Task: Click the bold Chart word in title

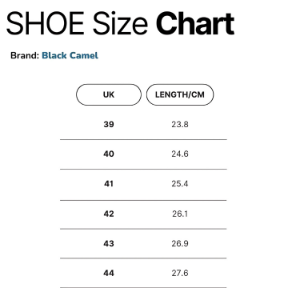Action: coord(195,23)
